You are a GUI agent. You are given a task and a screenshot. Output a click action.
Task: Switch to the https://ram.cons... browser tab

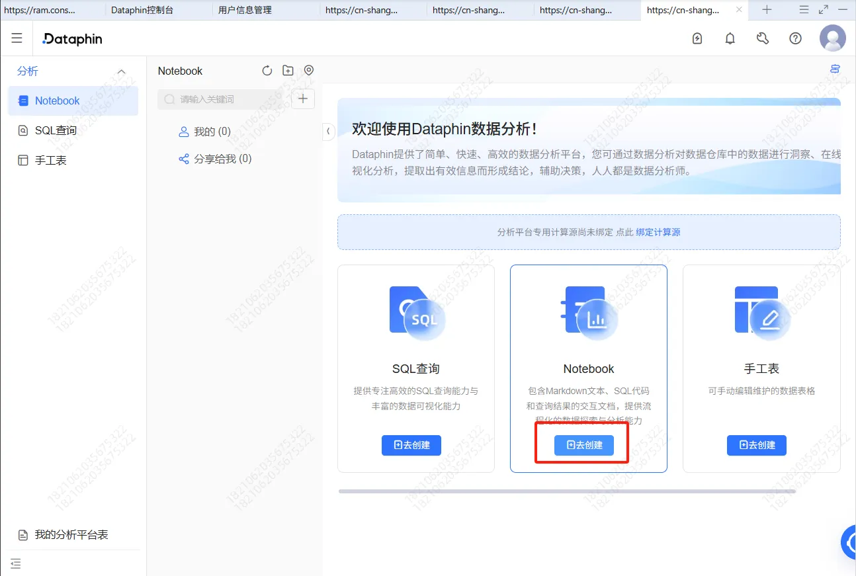coord(40,10)
